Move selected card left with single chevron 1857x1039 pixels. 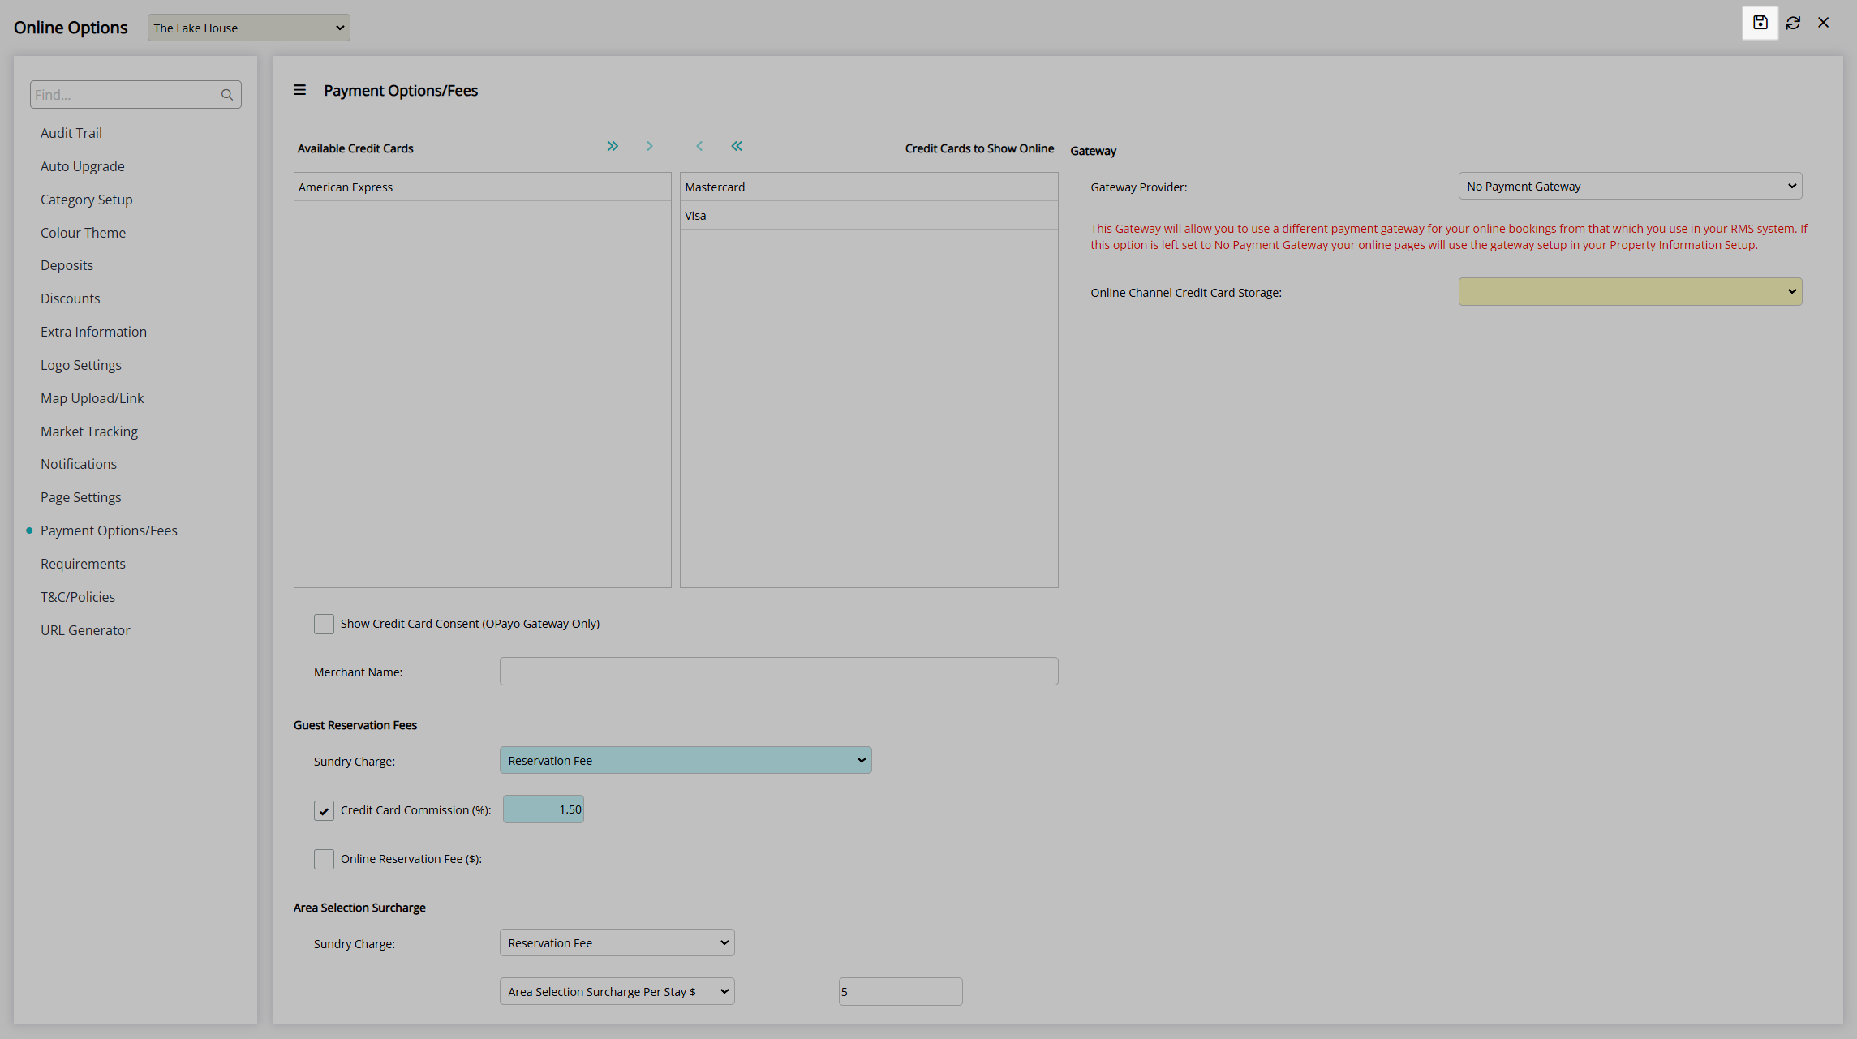[699, 146]
